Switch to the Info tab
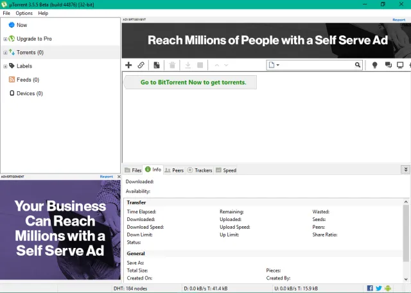 coord(153,170)
